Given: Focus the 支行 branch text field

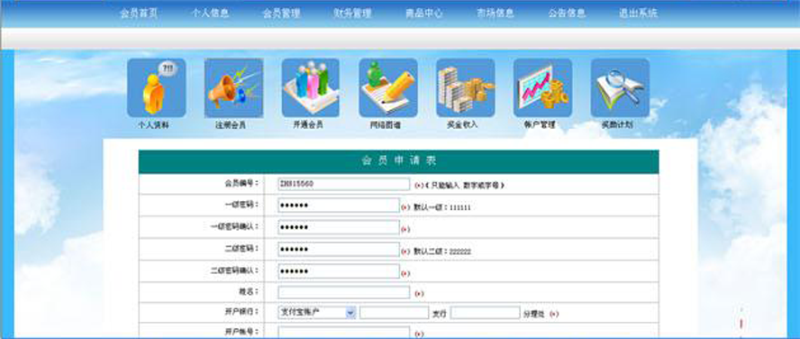Looking at the screenshot, I should pos(394,313).
